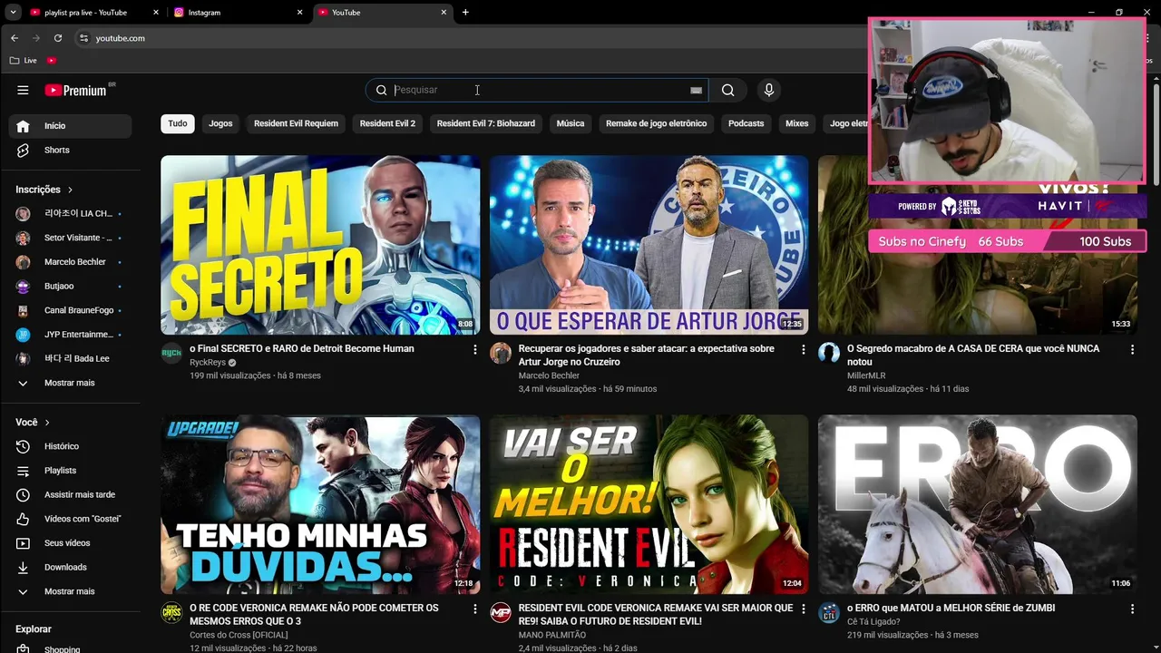Select Remake de jogo eletrônico chip
Viewport: 1161px width, 653px height.
point(656,123)
